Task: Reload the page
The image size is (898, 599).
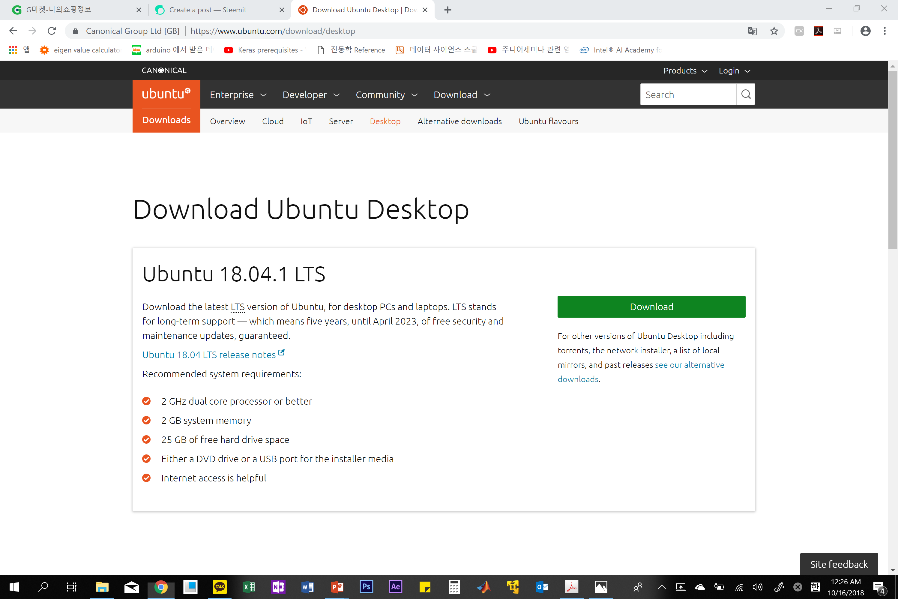Action: tap(52, 31)
